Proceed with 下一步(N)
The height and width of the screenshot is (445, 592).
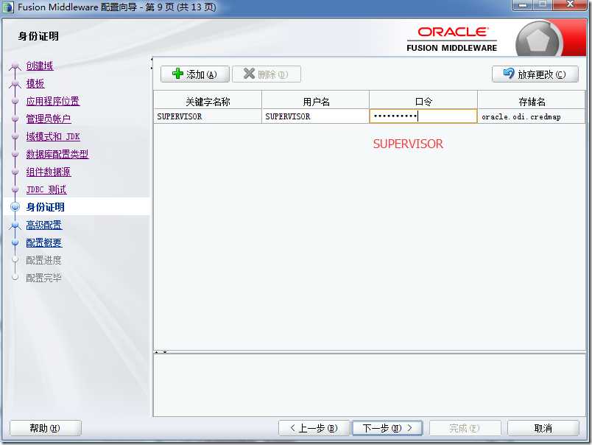coord(387,428)
